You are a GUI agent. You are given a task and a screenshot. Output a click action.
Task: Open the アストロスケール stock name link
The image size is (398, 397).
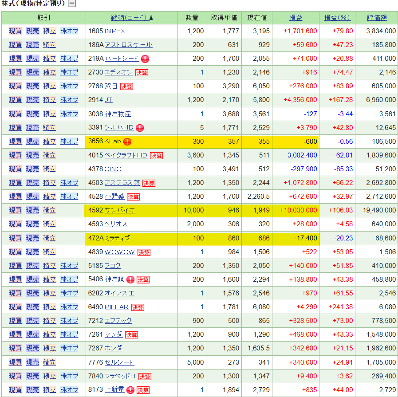[x=128, y=45]
